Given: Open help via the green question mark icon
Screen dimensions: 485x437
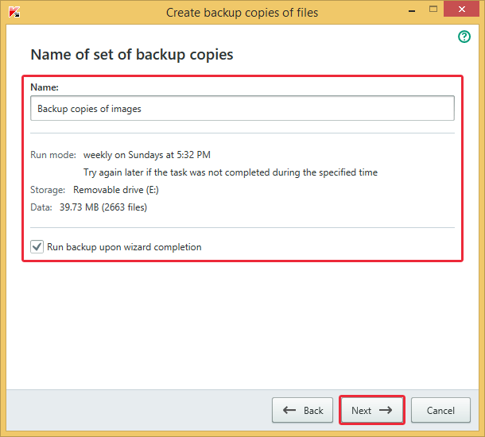Looking at the screenshot, I should coord(464,37).
